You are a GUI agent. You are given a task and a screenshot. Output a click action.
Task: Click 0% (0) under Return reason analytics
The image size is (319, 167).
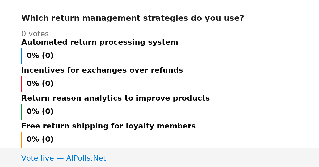(40, 112)
